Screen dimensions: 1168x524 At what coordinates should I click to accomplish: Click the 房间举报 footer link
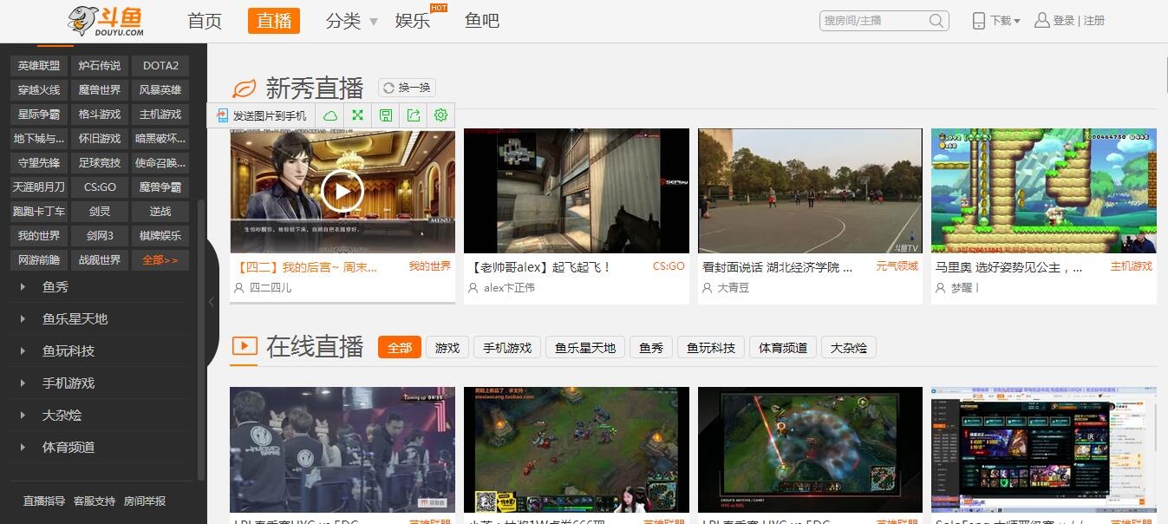click(x=145, y=501)
